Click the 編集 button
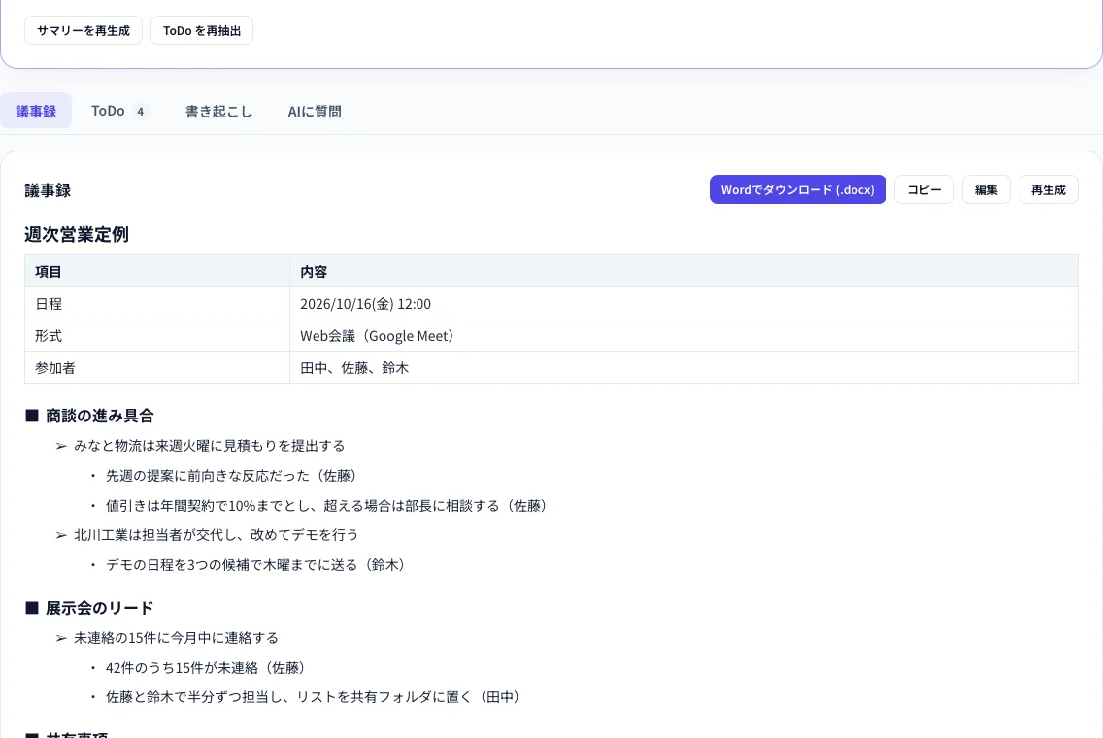Viewport: 1103px width, 738px height. [x=986, y=189]
